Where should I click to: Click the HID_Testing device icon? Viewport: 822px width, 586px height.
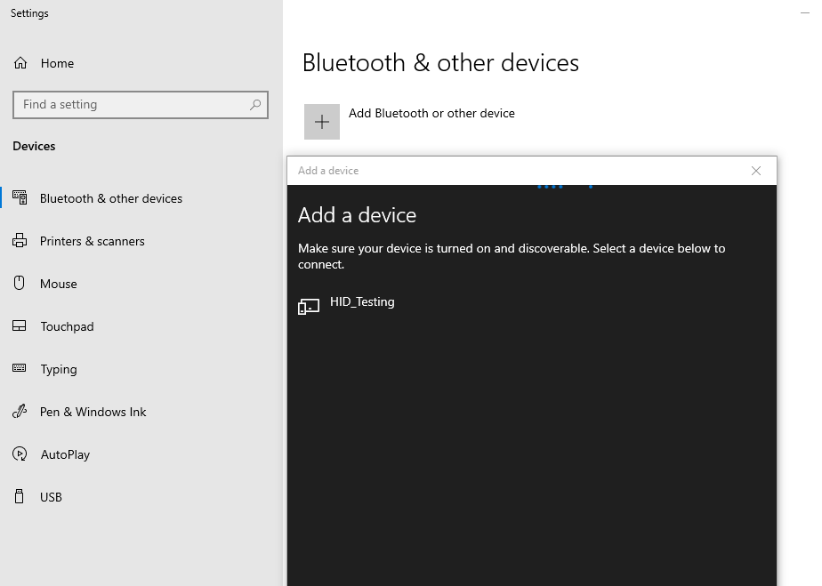point(309,307)
